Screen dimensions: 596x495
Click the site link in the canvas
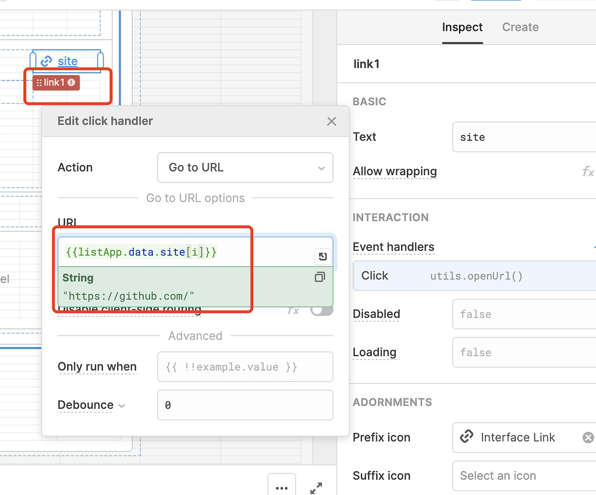[68, 61]
